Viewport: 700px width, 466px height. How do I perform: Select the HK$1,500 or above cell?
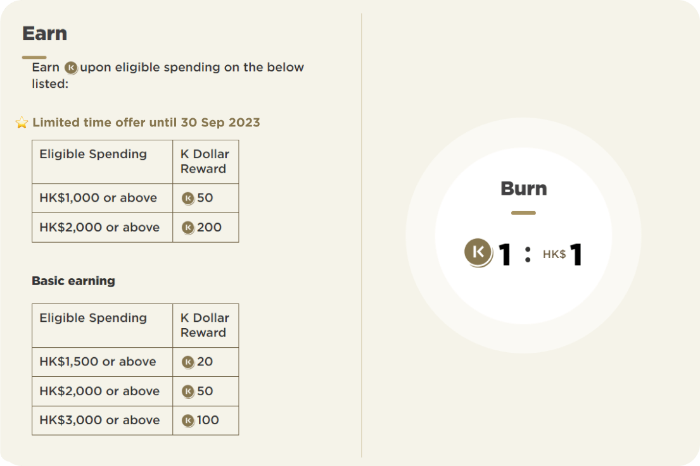(102, 362)
